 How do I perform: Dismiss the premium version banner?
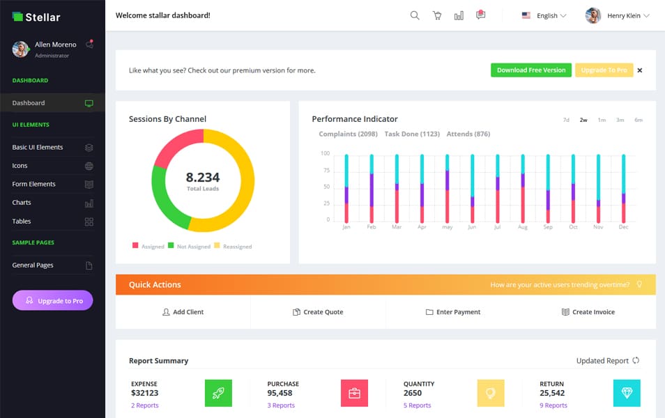[640, 70]
